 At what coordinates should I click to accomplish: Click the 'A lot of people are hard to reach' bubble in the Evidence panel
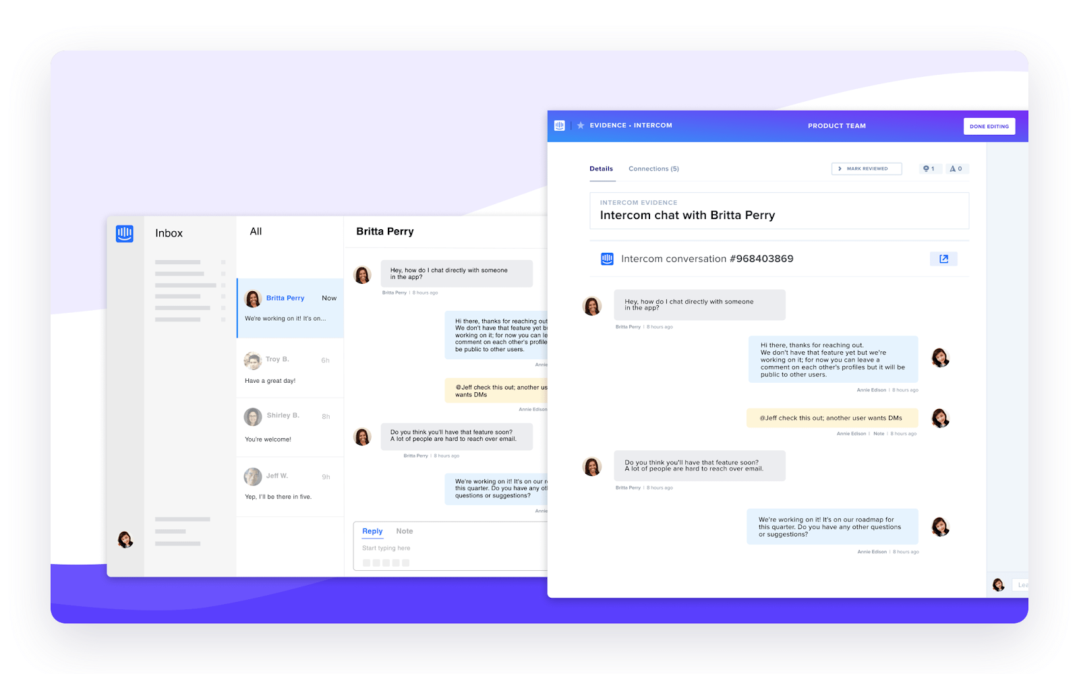699,466
